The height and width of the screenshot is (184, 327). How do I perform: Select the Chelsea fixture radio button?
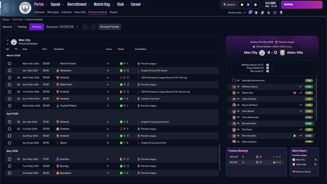[x=9, y=129]
